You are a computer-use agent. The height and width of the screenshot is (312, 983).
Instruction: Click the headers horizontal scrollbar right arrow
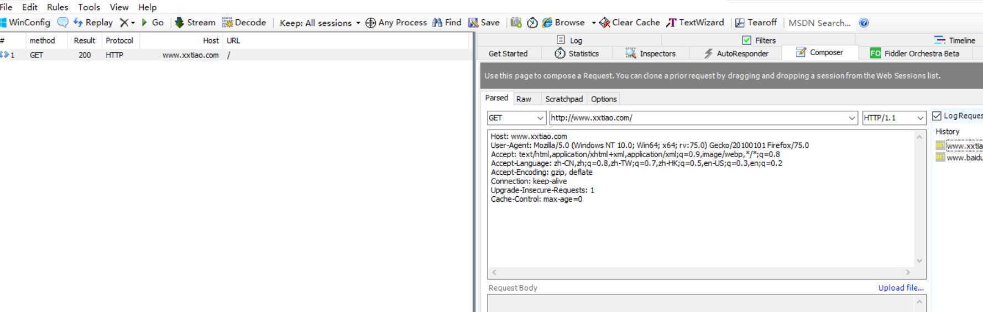908,272
